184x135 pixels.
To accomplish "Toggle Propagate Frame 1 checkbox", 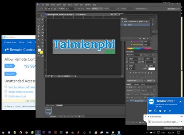I will point(141,94).
